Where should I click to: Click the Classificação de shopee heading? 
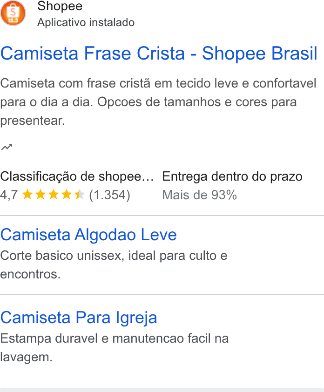[x=77, y=176]
